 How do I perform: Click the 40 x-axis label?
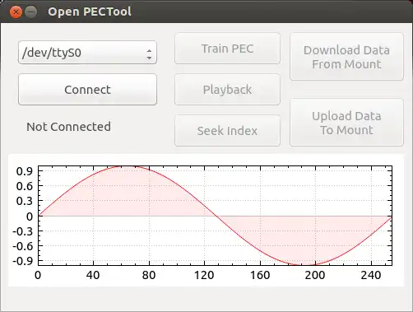click(x=93, y=275)
